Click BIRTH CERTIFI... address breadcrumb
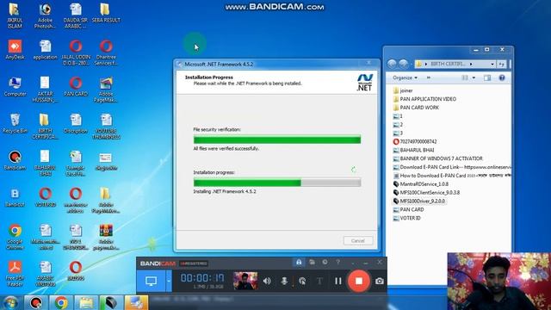 tap(448, 64)
